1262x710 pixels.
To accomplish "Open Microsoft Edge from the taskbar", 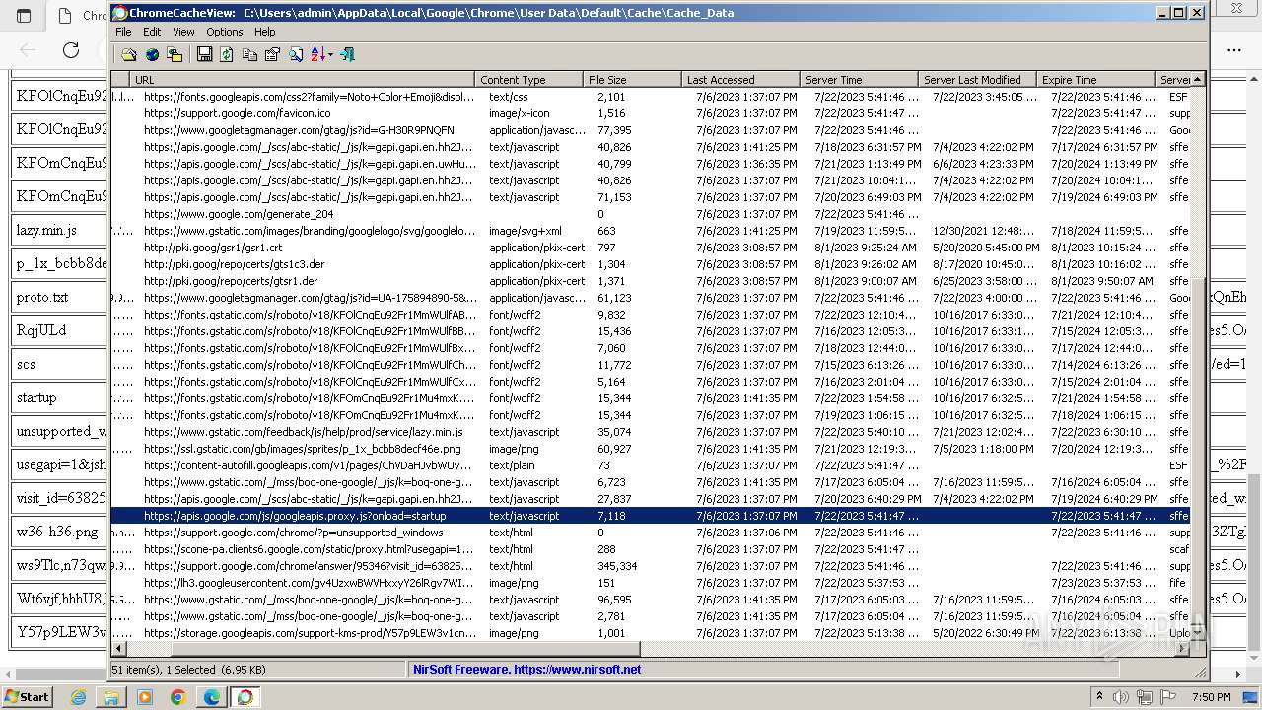I will 212,697.
